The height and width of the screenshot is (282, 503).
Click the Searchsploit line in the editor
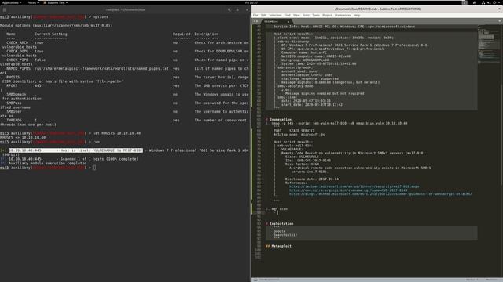[x=285, y=235]
